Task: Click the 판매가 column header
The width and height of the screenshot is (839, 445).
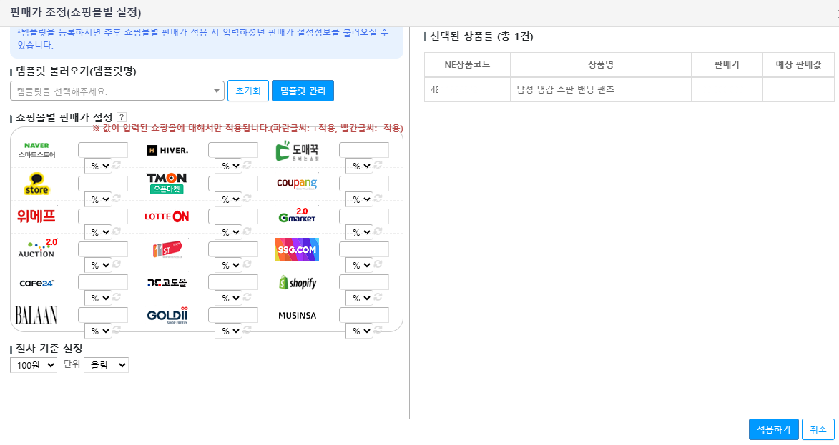Action: [727, 64]
